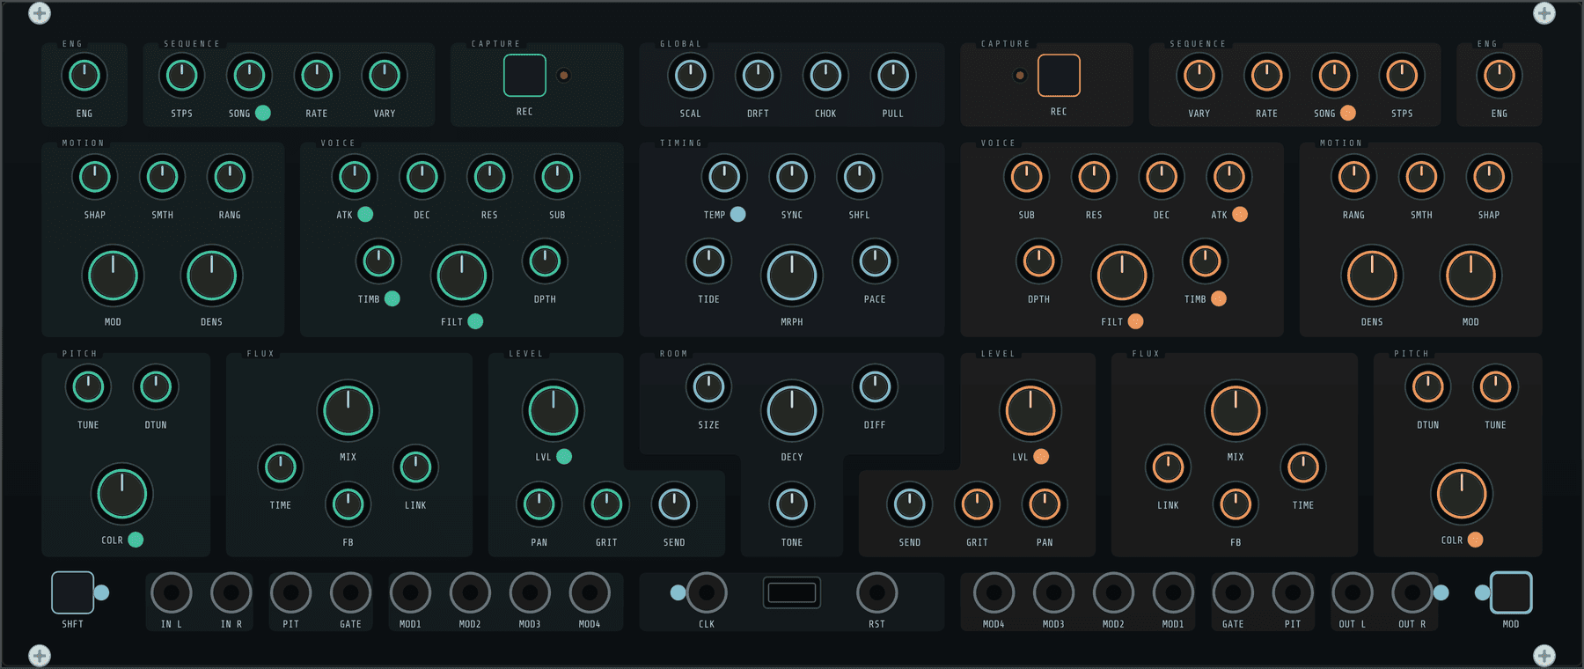Viewport: 1584px width, 669px height.
Task: Click the orange-side MOD1 jack
Action: 1173,593
